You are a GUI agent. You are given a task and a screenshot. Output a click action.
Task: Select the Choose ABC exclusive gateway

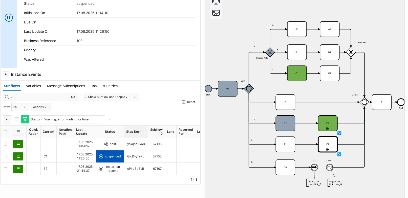(270, 52)
